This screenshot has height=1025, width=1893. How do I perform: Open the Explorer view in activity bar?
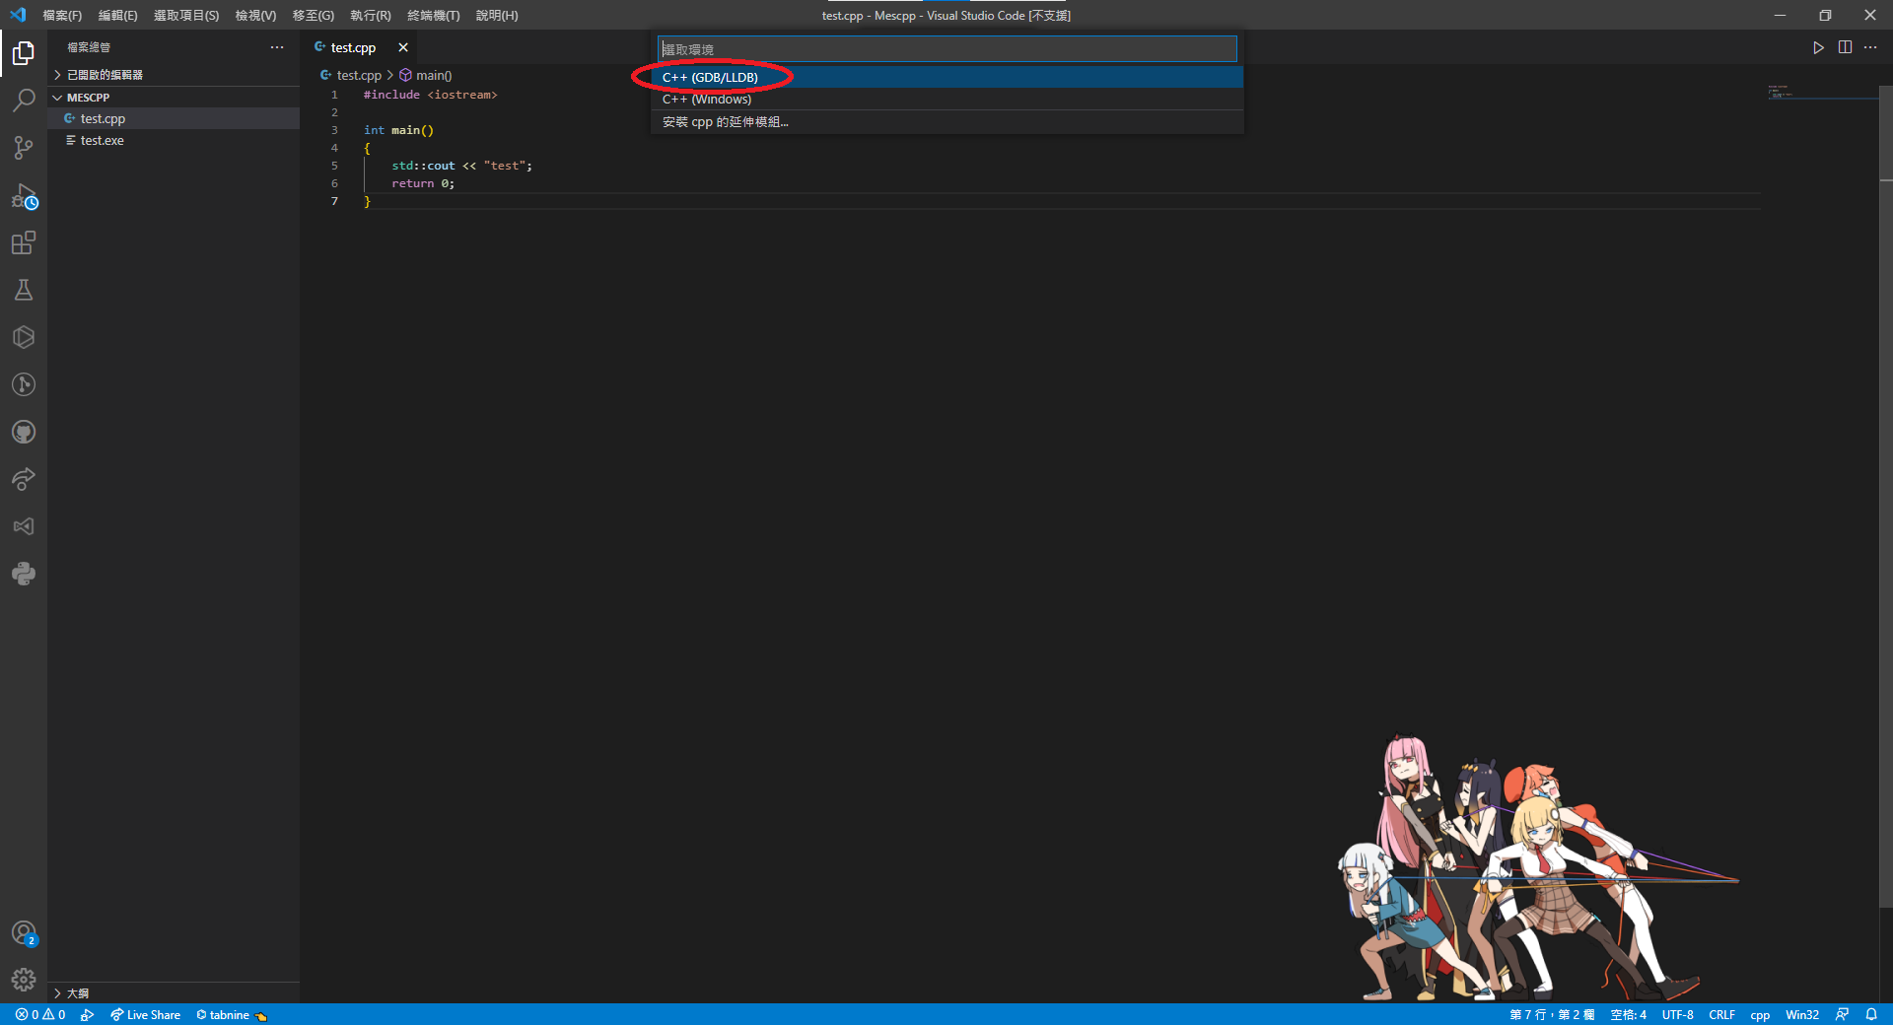[24, 53]
